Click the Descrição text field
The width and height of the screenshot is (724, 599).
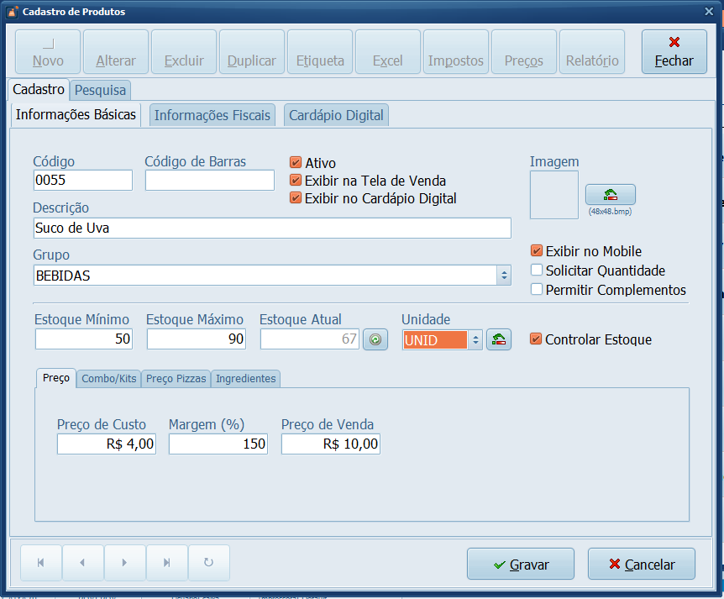tap(271, 229)
